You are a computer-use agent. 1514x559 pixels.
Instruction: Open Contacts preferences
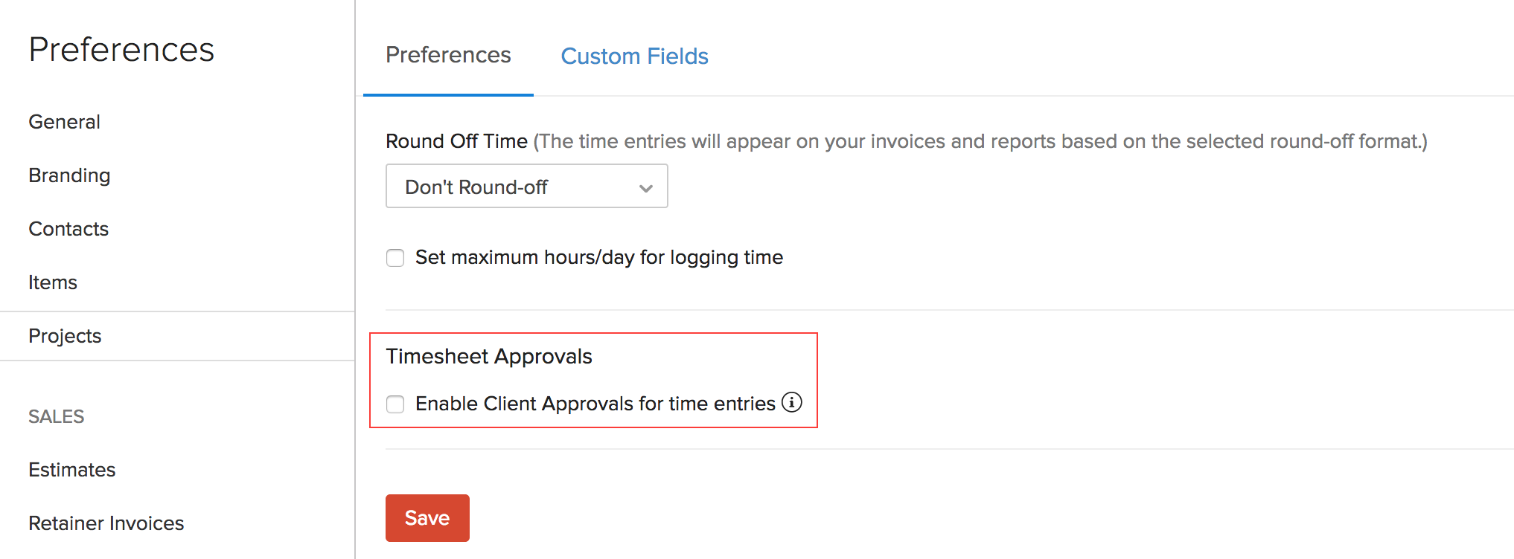click(x=68, y=229)
